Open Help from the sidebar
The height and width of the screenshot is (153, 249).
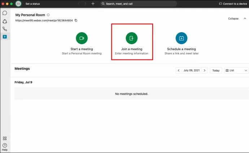click(5, 147)
